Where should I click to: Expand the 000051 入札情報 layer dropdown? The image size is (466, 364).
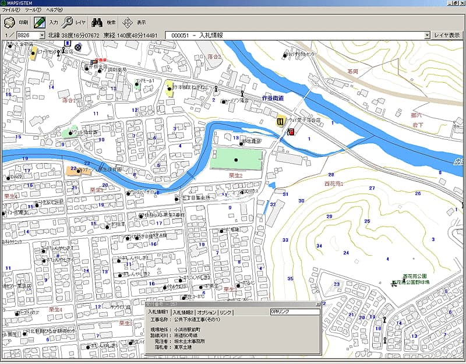(427, 36)
